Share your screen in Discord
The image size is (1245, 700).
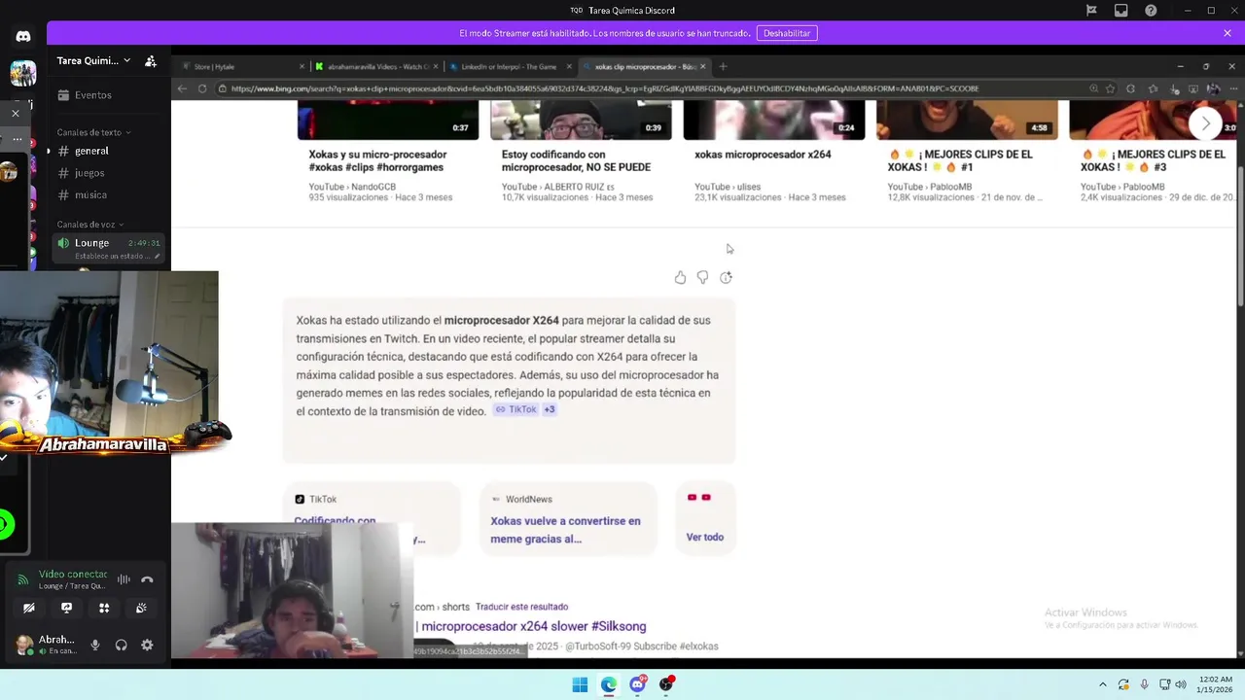[66, 608]
